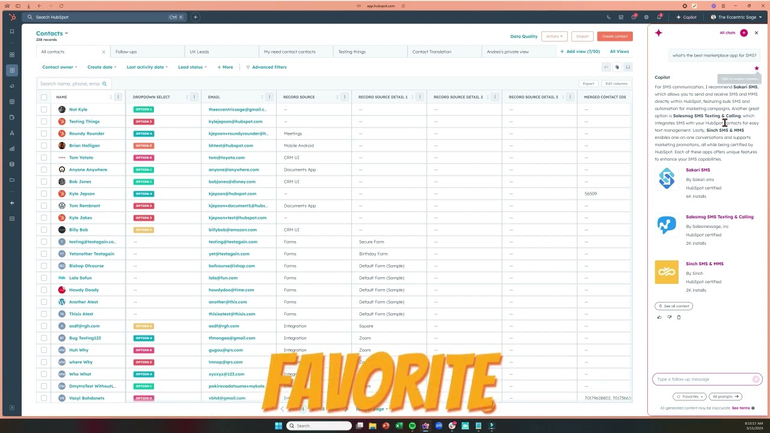Click the Windows Start button
The width and height of the screenshot is (770, 433).
[x=279, y=426]
